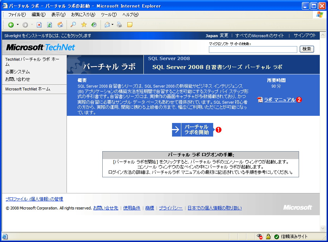The width and height of the screenshot is (328, 242).
Task: Click the PDF icon beside ラボ マニュアル
Action: click(x=260, y=100)
